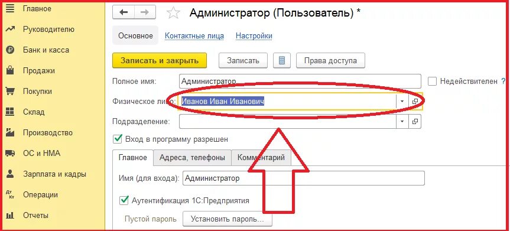
Task: Open the Продажи section
Action: coord(39,71)
